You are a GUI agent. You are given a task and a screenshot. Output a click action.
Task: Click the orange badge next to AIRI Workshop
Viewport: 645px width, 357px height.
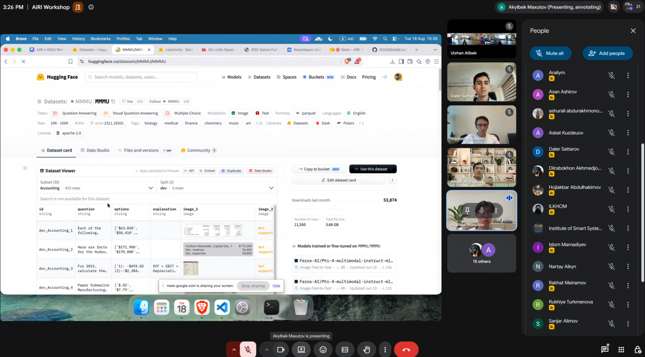[x=78, y=7]
